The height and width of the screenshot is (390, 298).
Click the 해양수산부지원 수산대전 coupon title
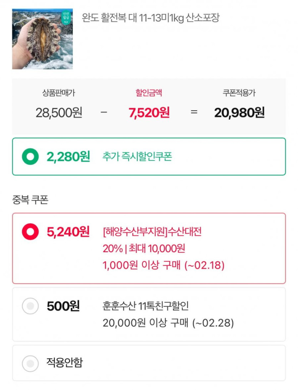[152, 232]
